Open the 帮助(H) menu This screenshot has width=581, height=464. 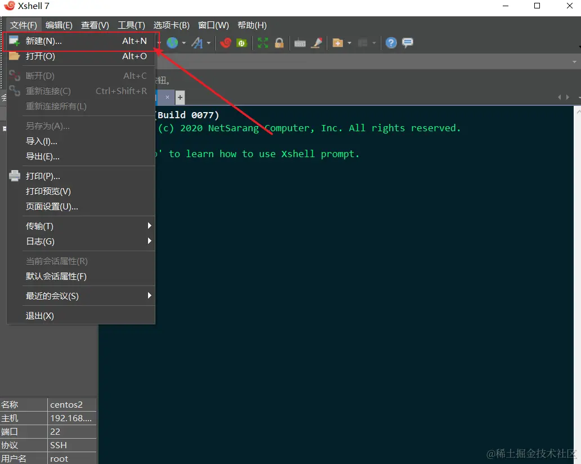(x=252, y=25)
